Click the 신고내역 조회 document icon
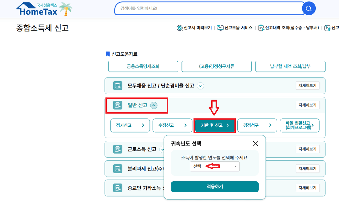Image resolution: width=339 pixels, height=202 pixels. [261, 28]
